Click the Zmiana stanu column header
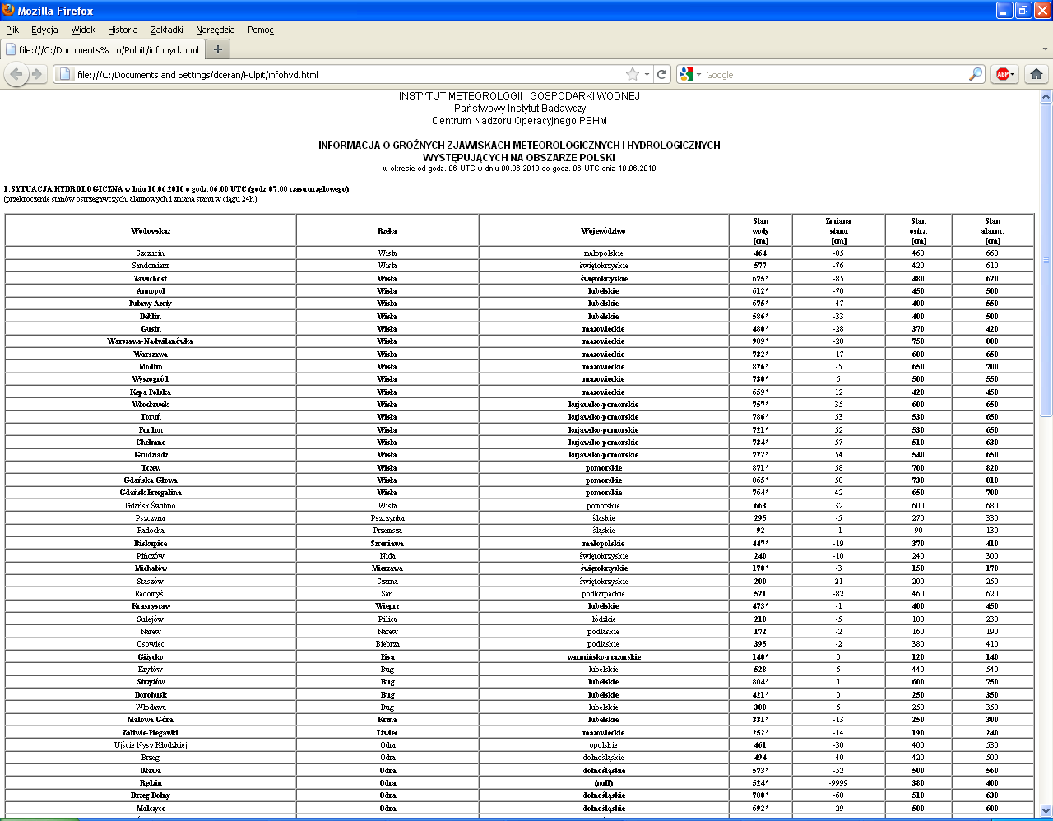Image resolution: width=1053 pixels, height=821 pixels. coord(838,230)
